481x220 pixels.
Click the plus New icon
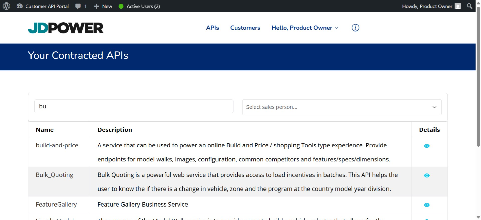[x=96, y=6]
